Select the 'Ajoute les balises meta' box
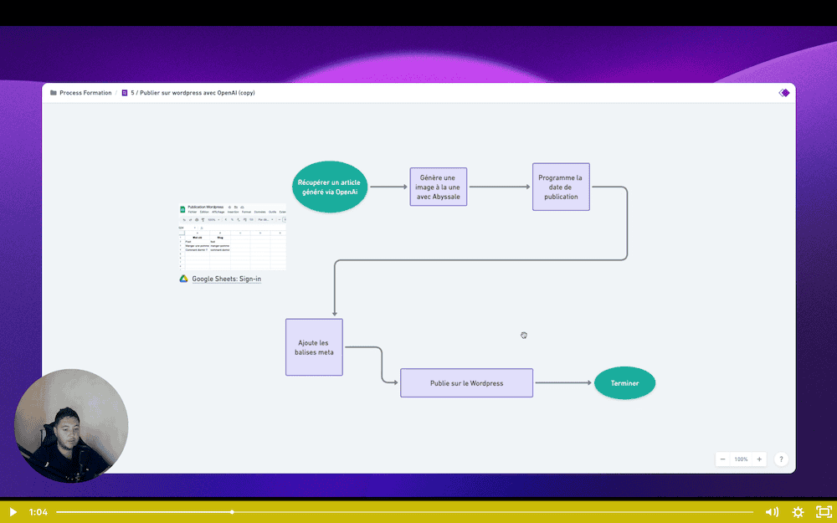 314,346
